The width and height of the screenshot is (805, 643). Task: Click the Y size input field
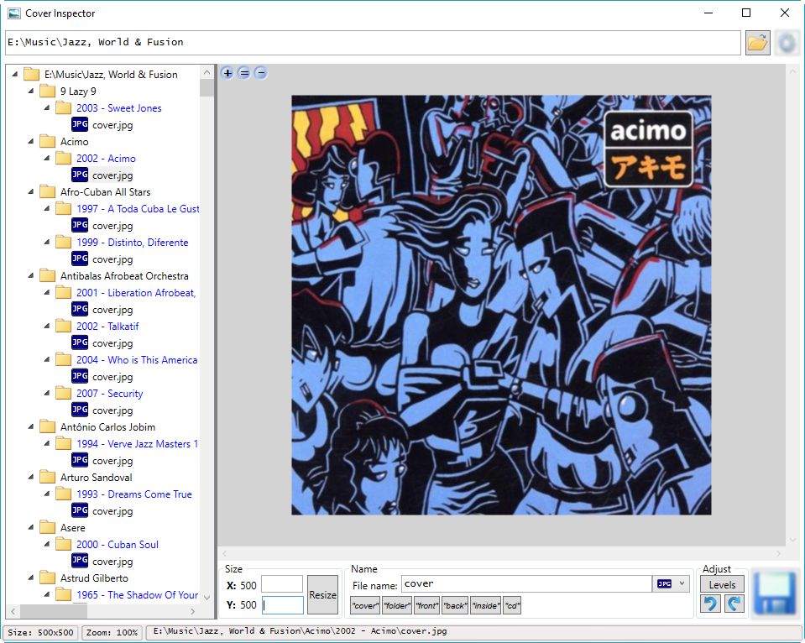pyautogui.click(x=282, y=604)
